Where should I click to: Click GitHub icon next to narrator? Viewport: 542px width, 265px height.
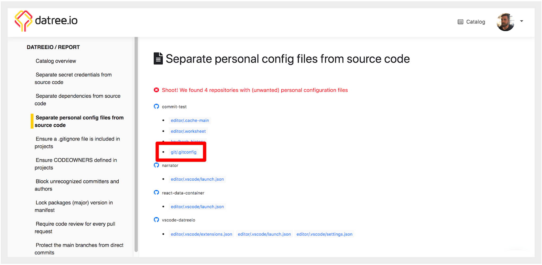tap(156, 165)
